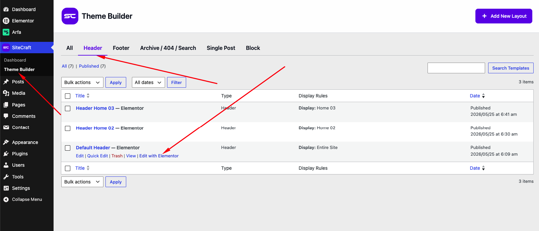Check the select-all box in table footer

click(68, 168)
